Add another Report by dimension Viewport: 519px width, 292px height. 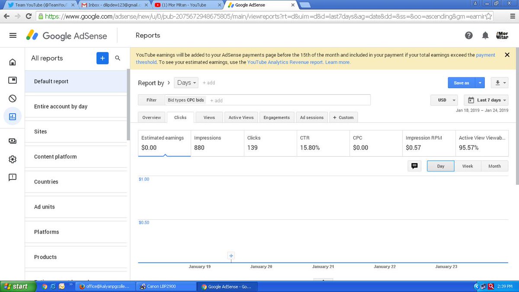click(x=209, y=83)
